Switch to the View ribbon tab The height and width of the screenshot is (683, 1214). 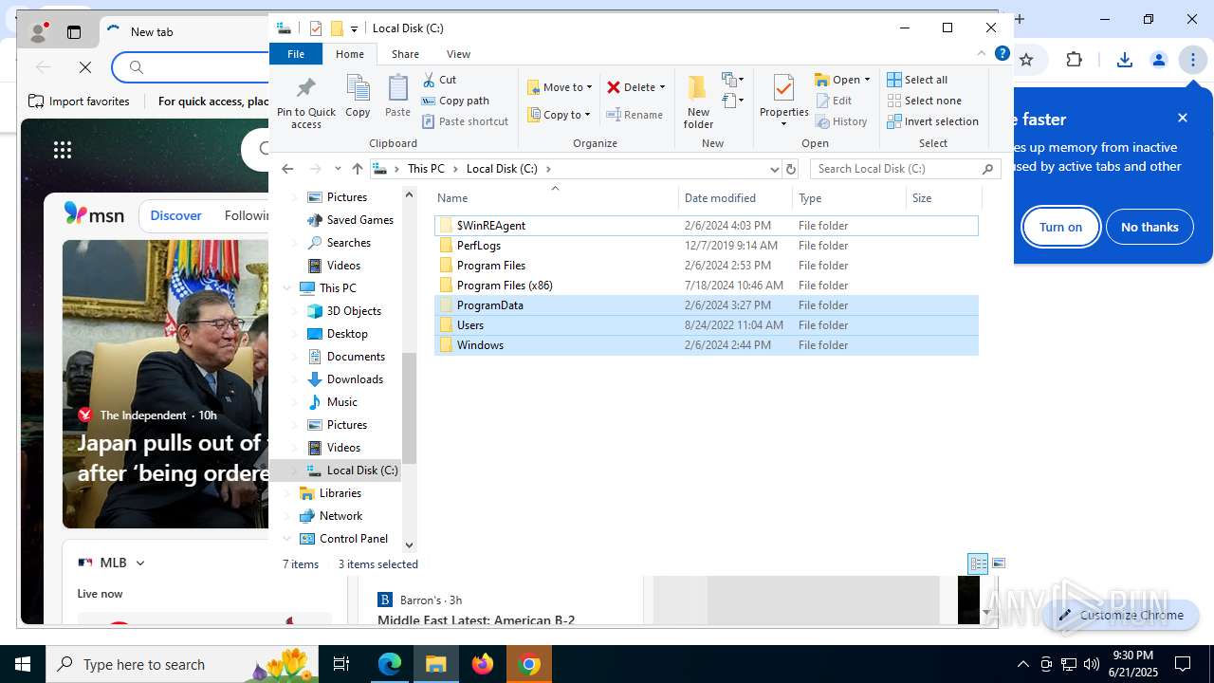(x=458, y=54)
